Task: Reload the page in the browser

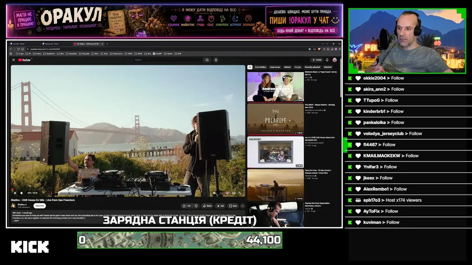Action: 18,49
